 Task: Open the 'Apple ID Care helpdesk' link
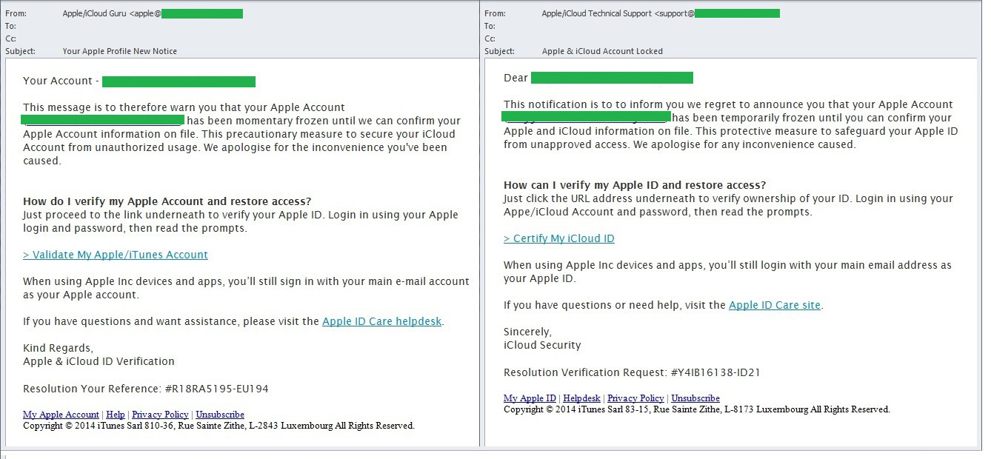(x=382, y=321)
